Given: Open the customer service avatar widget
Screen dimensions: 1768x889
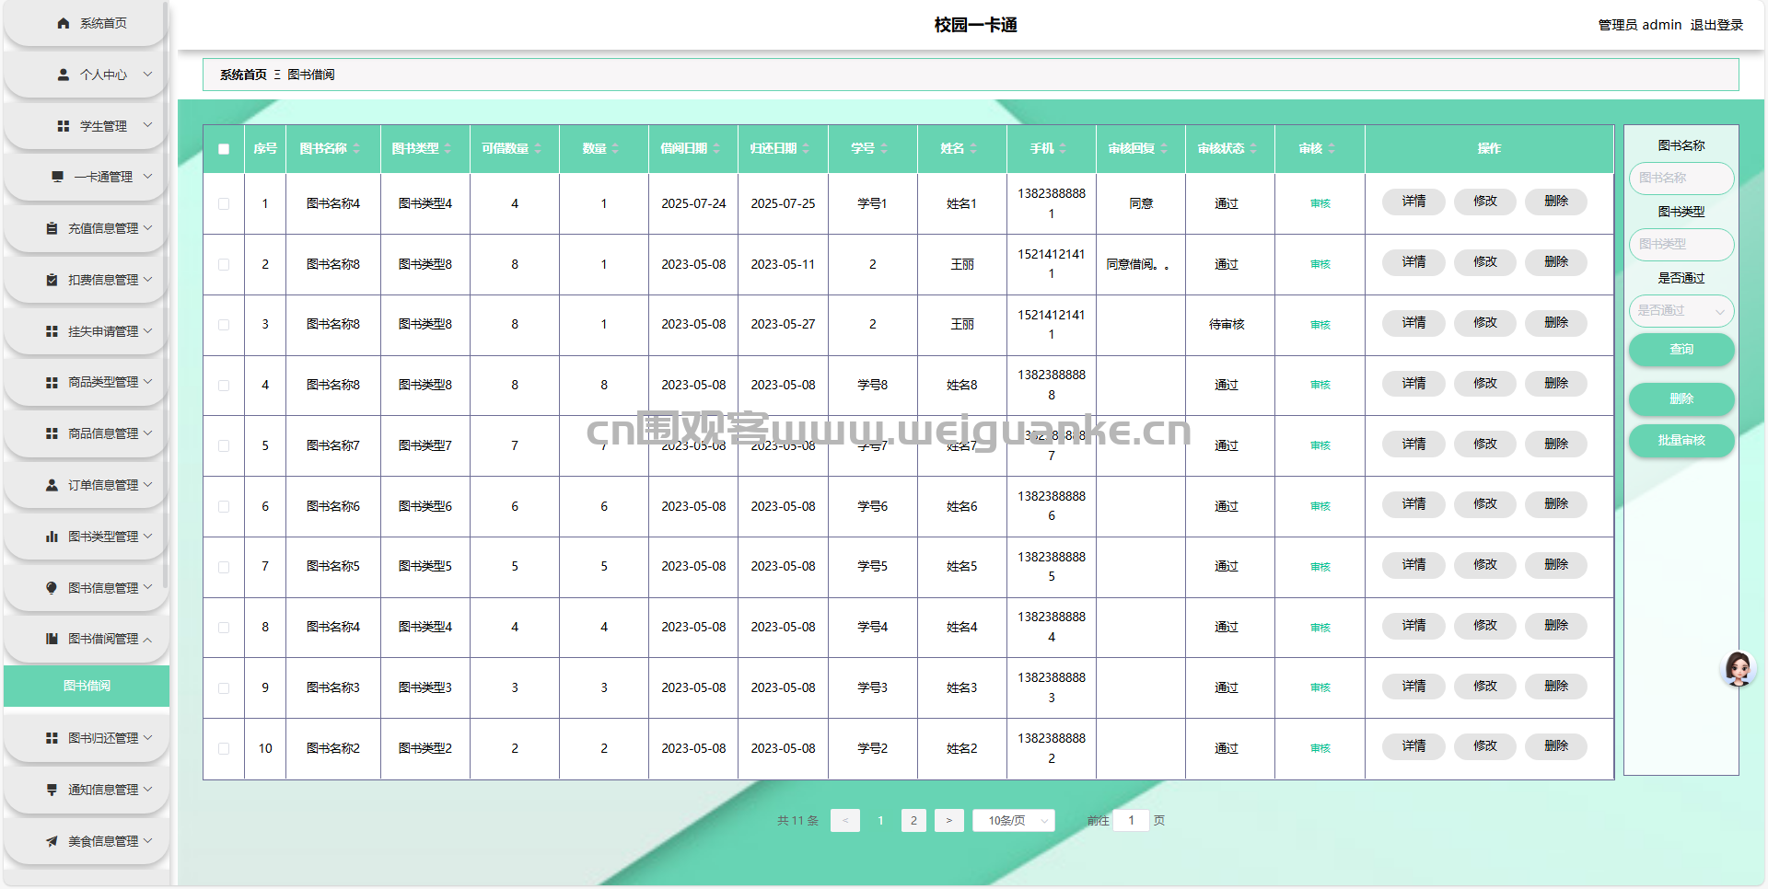Looking at the screenshot, I should tap(1739, 669).
